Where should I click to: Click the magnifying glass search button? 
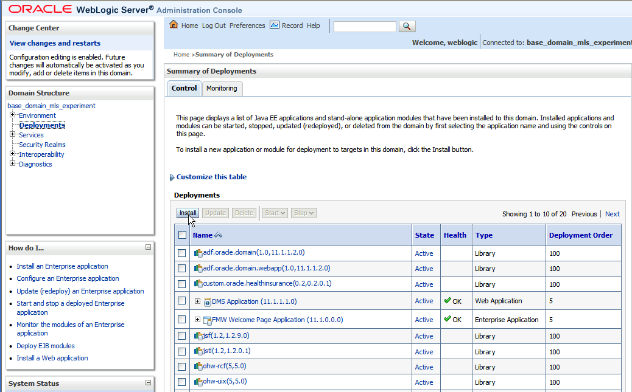point(407,26)
